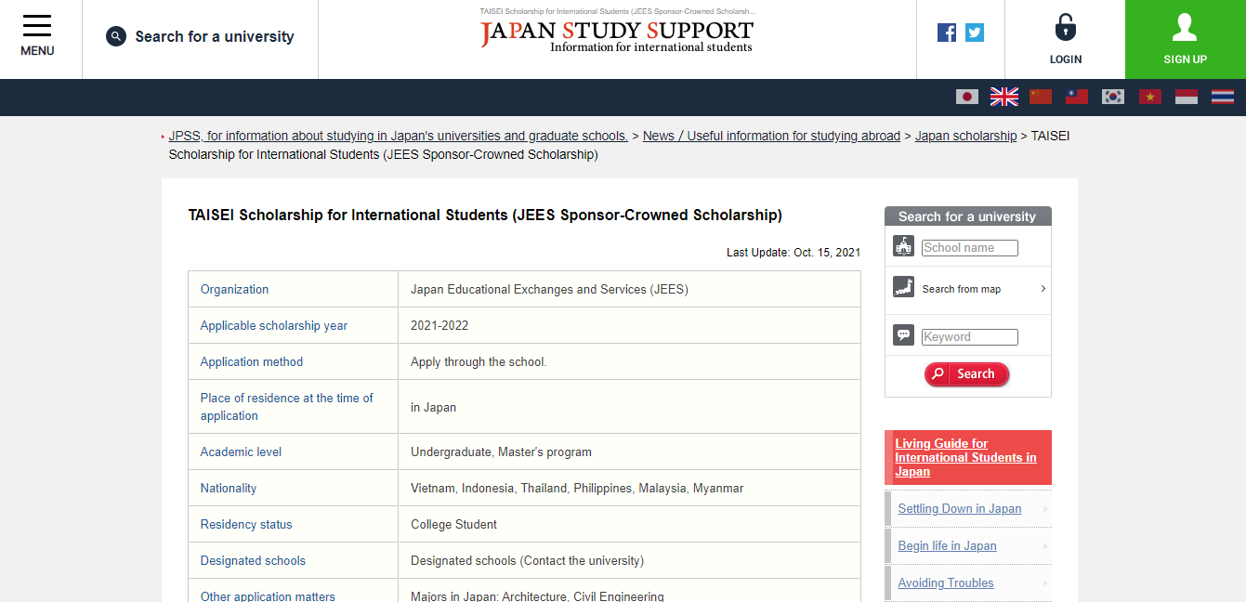This screenshot has width=1246, height=602.
Task: Switch language using the UK flag
Action: pos(1004,97)
